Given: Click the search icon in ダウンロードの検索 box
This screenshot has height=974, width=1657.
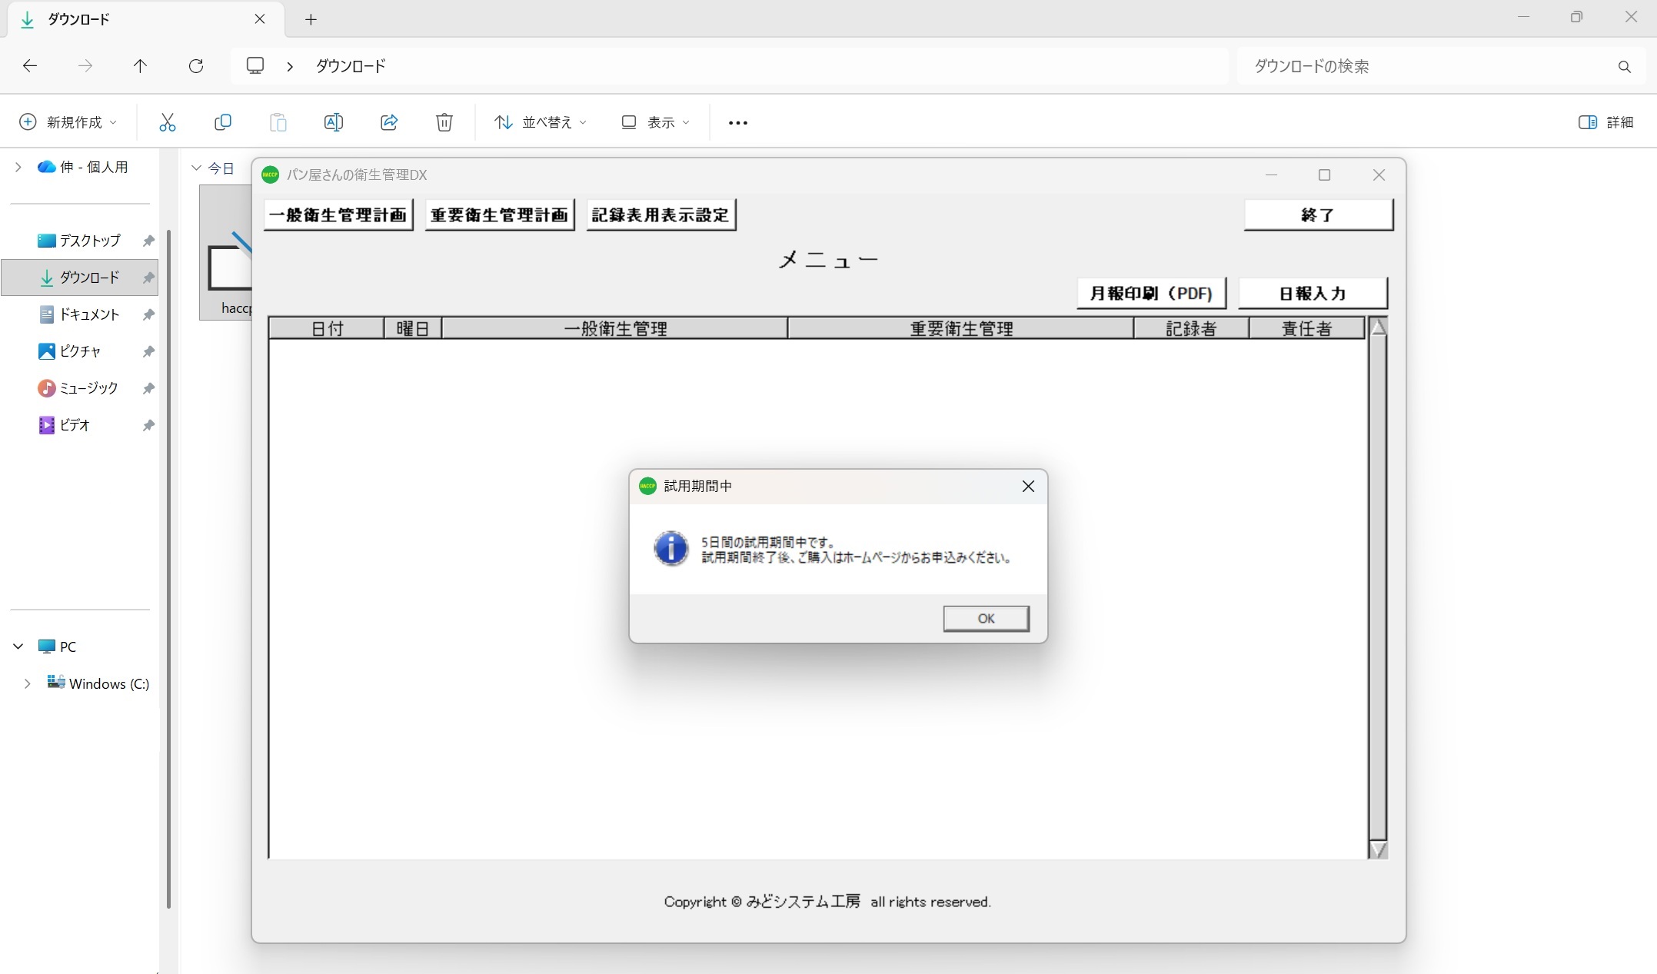Looking at the screenshot, I should (1624, 66).
